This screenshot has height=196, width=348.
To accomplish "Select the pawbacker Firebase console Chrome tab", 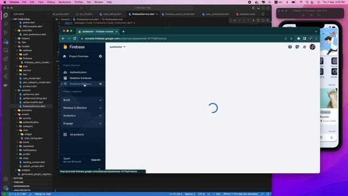I will pyautogui.click(x=98, y=32).
